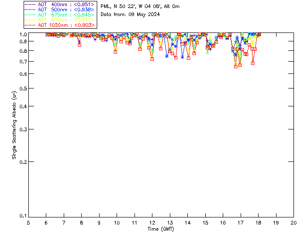Click the y-axis label 0.2
This screenshot has width=302, height=241.
point(23,162)
